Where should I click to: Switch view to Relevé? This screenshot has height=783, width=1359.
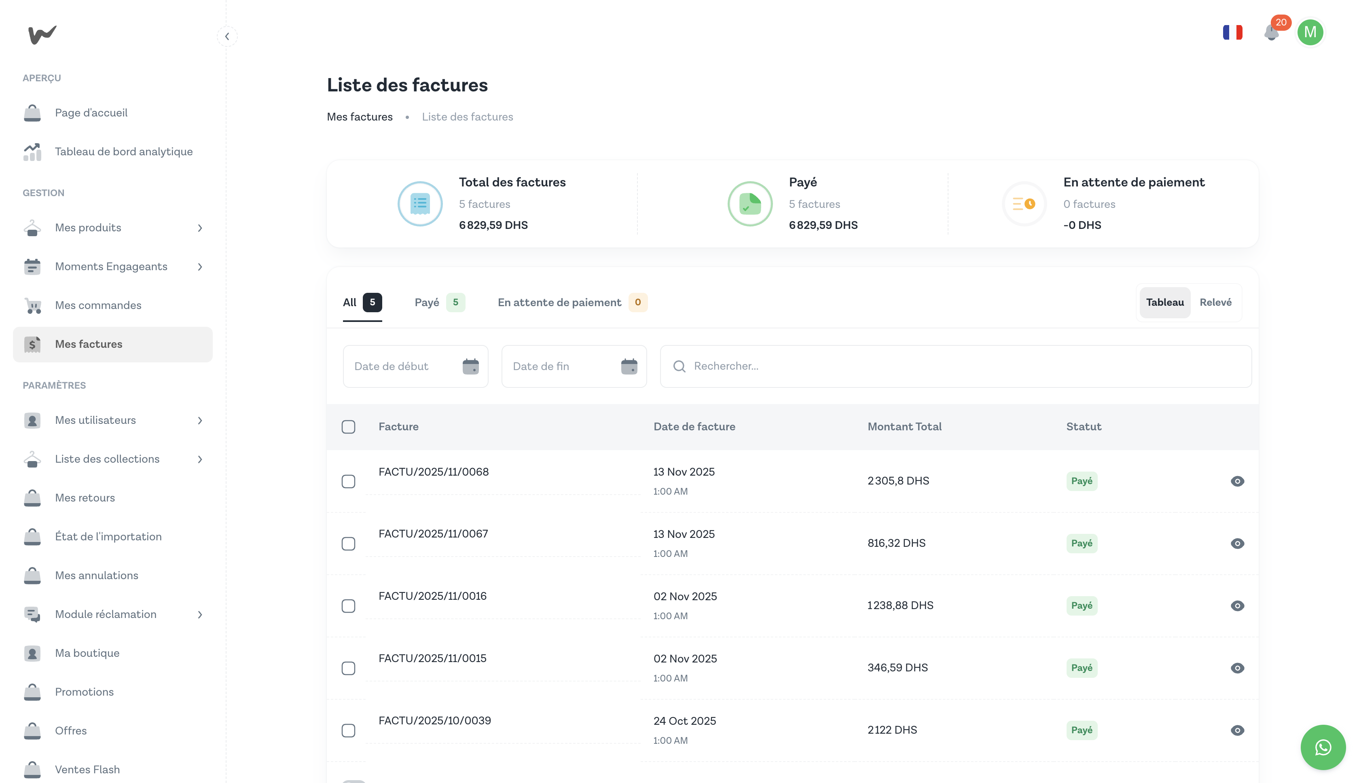coord(1215,302)
